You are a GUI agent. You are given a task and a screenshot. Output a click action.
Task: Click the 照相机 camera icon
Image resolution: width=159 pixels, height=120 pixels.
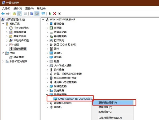pyautogui.click(x=51, y=107)
